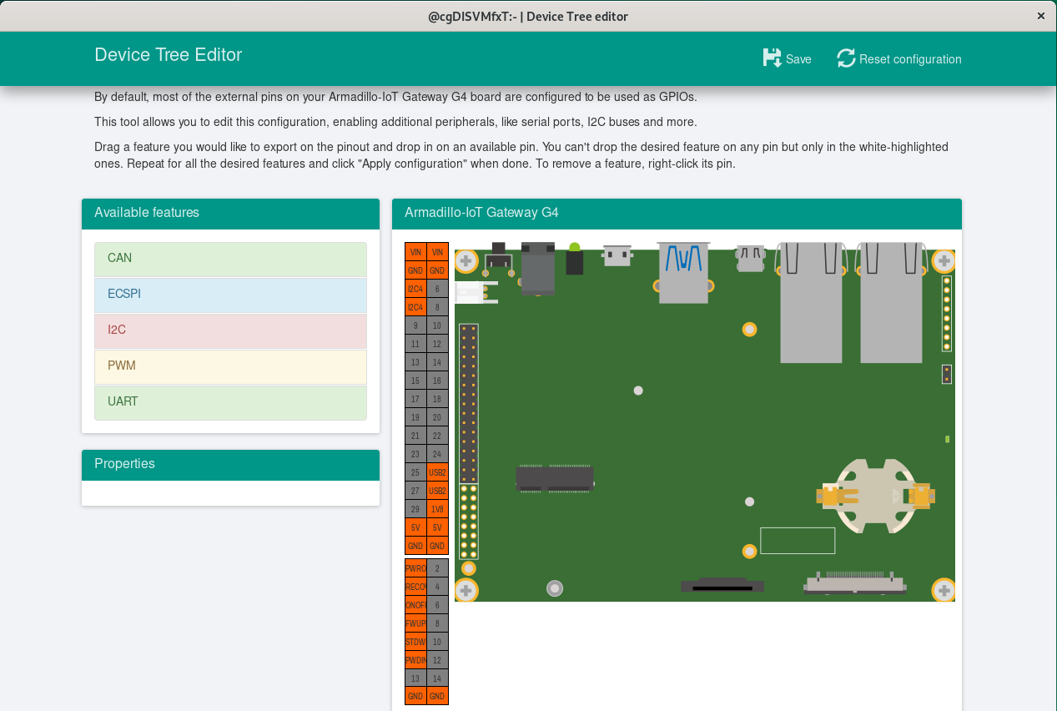Select pin 16 in the pinout table
The image size is (1057, 711).
(x=437, y=381)
